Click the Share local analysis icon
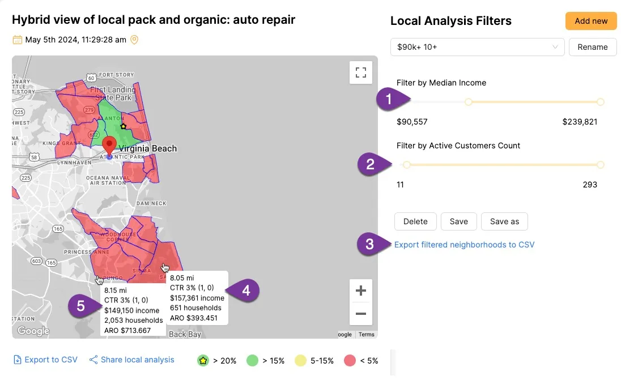Viewport: 621px width, 380px height. point(93,360)
